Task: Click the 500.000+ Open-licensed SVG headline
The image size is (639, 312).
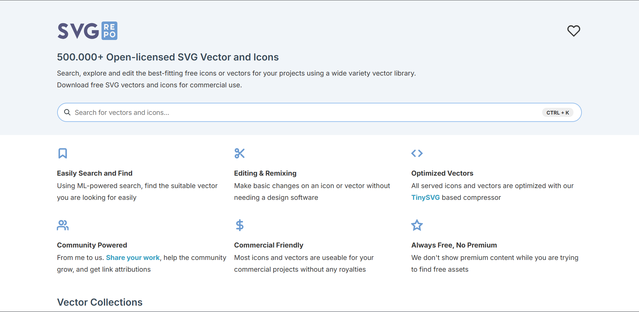Action: [x=167, y=57]
